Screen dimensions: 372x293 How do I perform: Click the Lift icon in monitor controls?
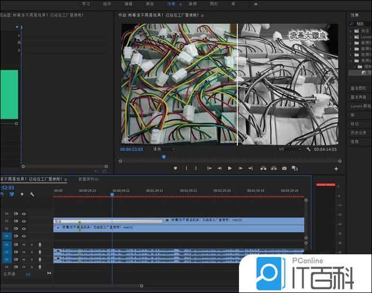[x=263, y=168]
